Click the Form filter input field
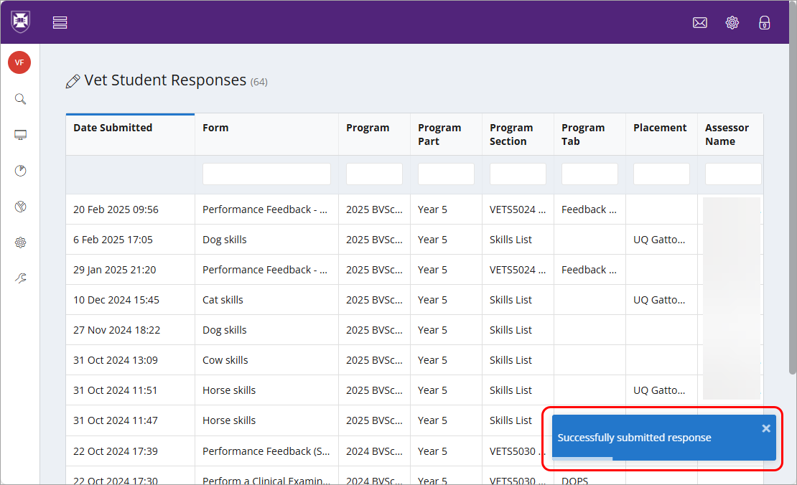The image size is (797, 485). point(266,174)
